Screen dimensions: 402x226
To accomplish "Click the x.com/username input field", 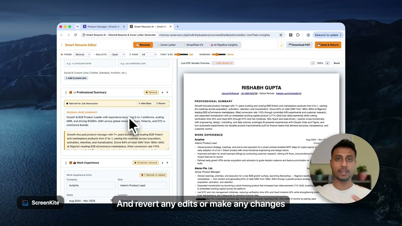I will [x=90, y=63].
